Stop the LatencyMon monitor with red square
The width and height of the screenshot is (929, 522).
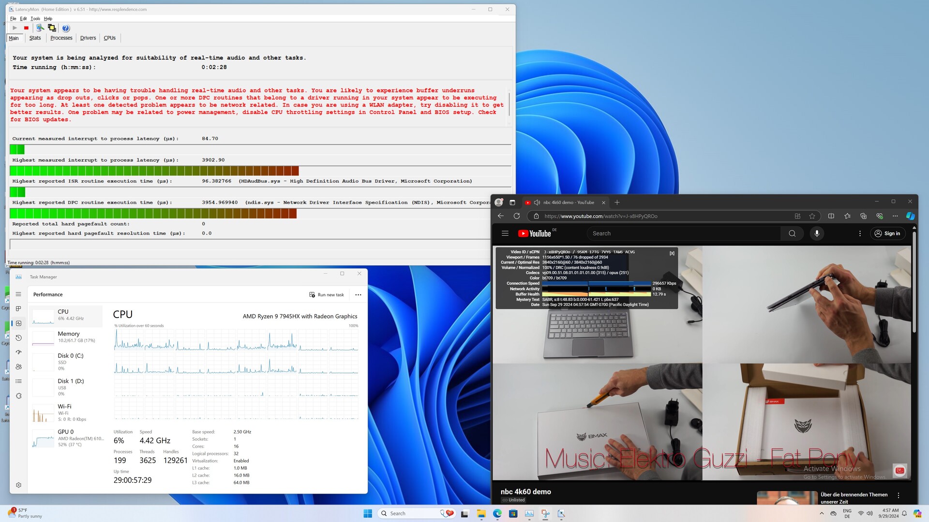click(26, 28)
